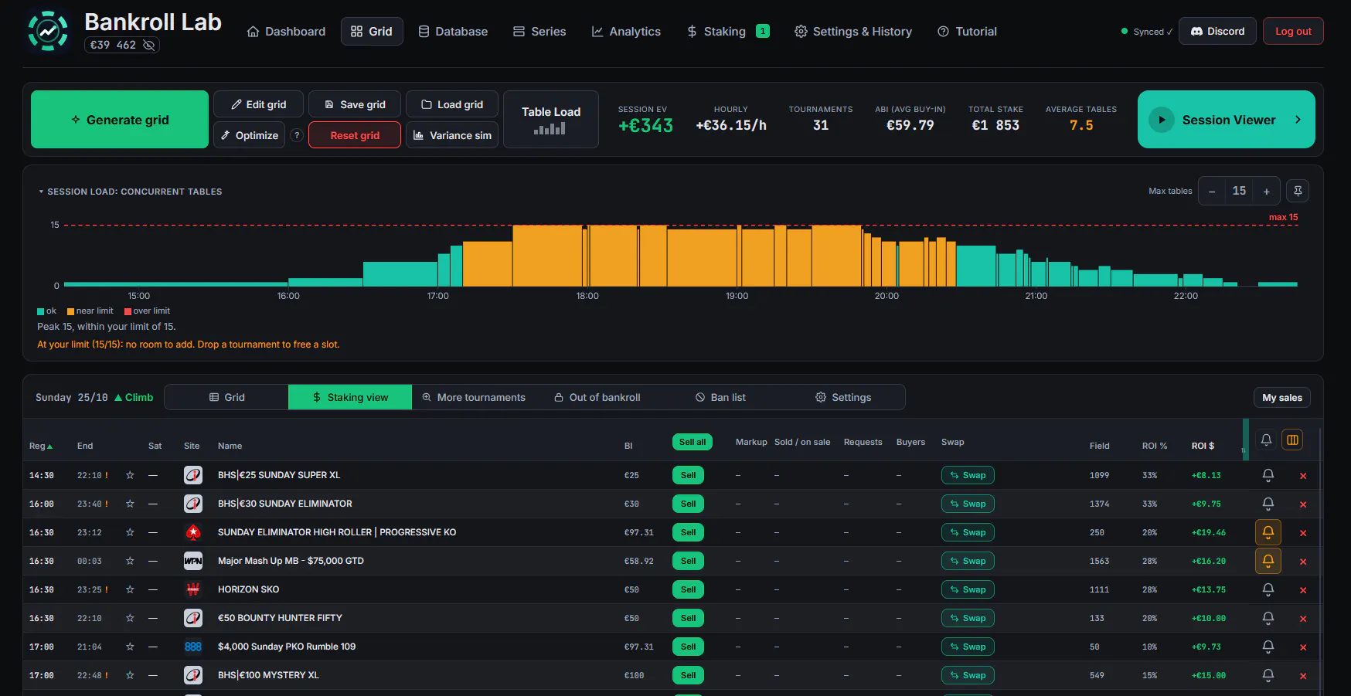The width and height of the screenshot is (1351, 696).
Task: Open the optimize help question mark
Action: 297,135
